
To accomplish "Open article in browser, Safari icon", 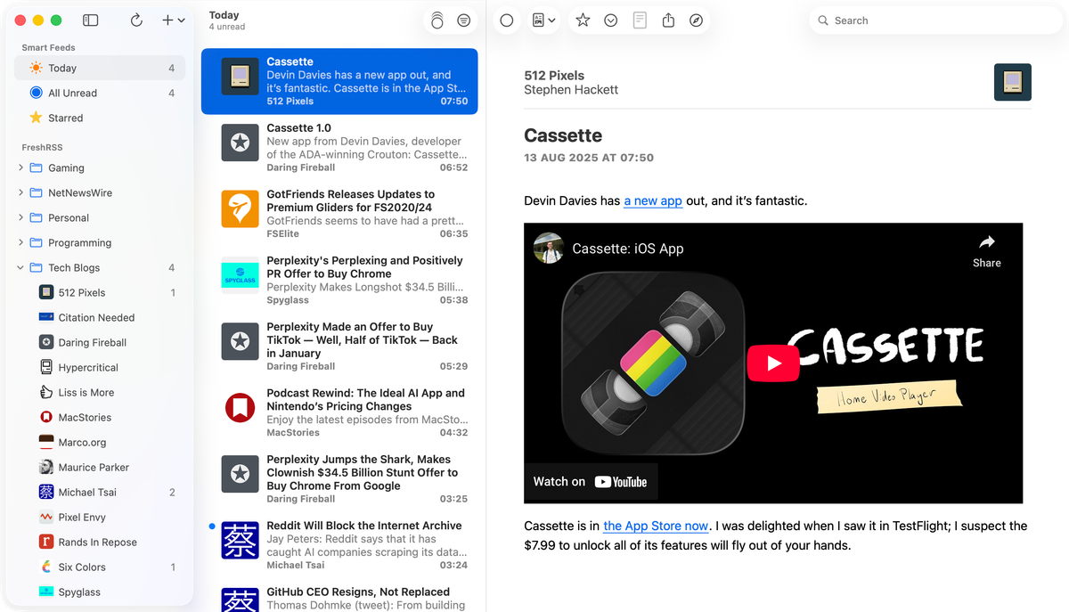I will [x=697, y=20].
